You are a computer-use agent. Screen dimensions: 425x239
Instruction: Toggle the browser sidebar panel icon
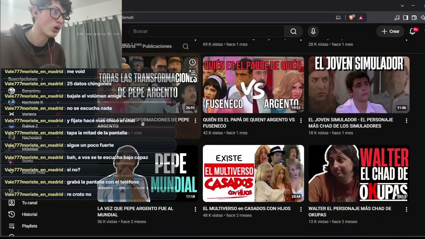pyautogui.click(x=405, y=18)
